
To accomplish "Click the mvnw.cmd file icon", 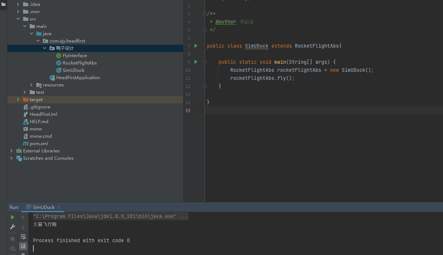I will coord(26,136).
